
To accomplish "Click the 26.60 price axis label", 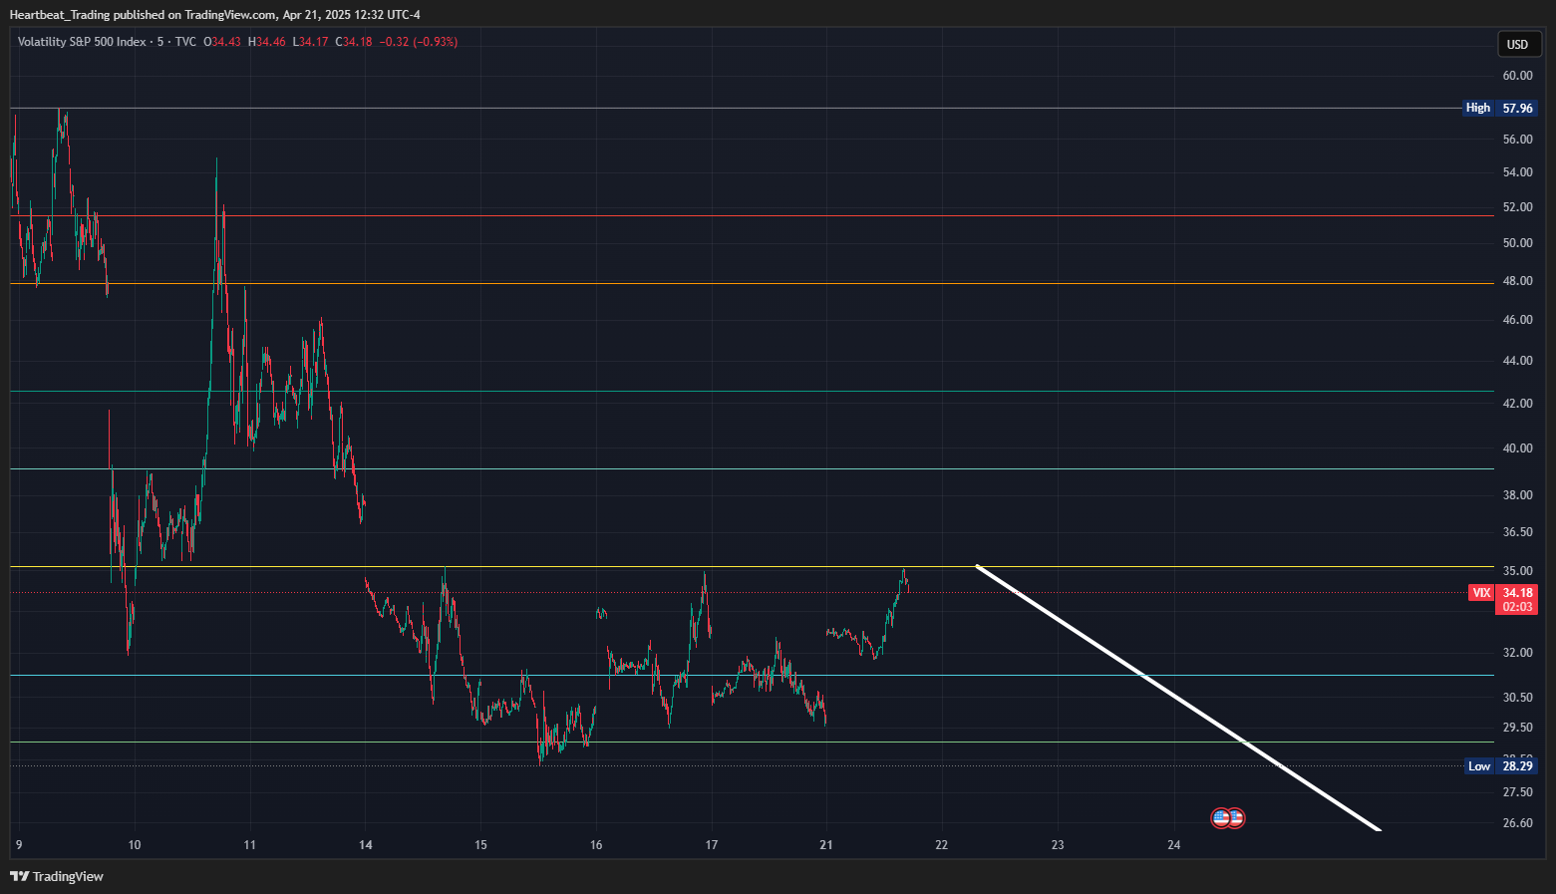I will tap(1517, 823).
